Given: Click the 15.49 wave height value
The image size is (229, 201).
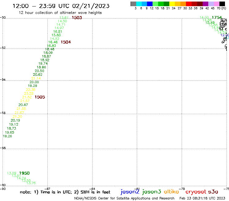Looking at the screenshot, I should (210, 23).
